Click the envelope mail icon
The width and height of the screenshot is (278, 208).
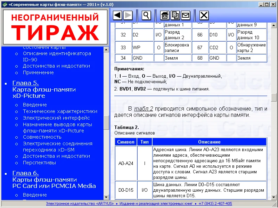[x=186, y=15]
